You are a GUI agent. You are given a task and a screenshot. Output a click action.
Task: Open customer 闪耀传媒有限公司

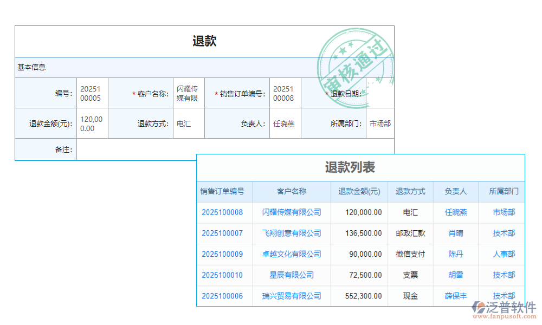pyautogui.click(x=291, y=212)
